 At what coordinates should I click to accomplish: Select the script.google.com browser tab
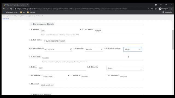pyautogui.click(x=16, y=5)
